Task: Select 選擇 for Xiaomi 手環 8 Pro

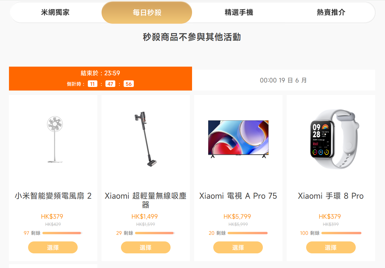Action: click(x=331, y=247)
